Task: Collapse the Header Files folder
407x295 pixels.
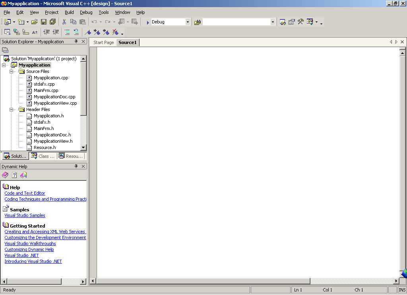Action: (11, 109)
